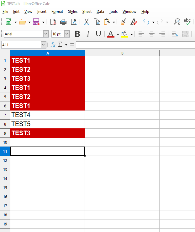Select row 7 header
The image size is (195, 232).
click(x=5, y=115)
